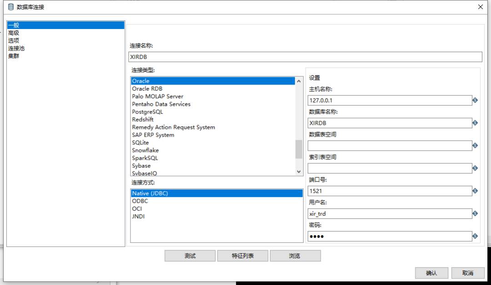Choose PostgreSQL connection type
Image resolution: width=491 pixels, height=285 pixels.
(x=147, y=112)
